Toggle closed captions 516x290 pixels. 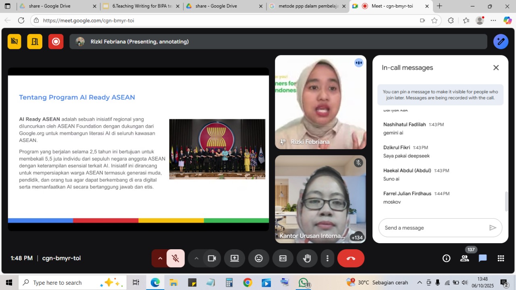tap(283, 259)
